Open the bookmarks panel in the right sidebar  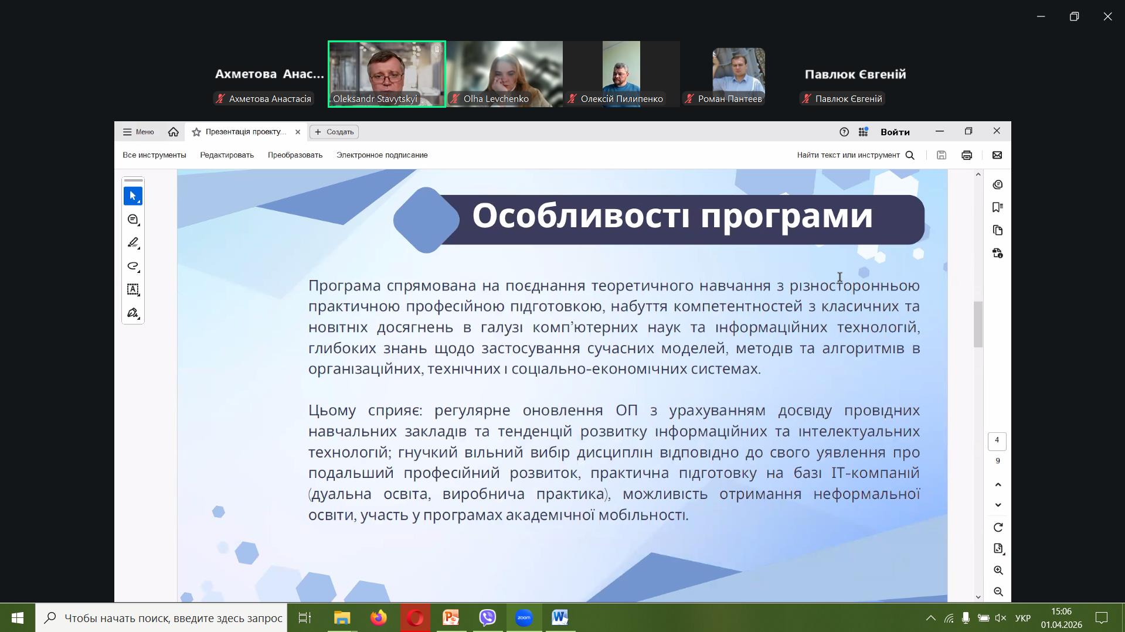(998, 207)
